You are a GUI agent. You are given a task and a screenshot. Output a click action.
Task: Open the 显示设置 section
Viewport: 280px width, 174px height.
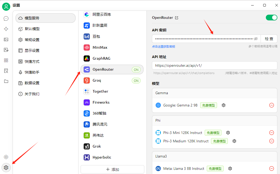(46, 50)
